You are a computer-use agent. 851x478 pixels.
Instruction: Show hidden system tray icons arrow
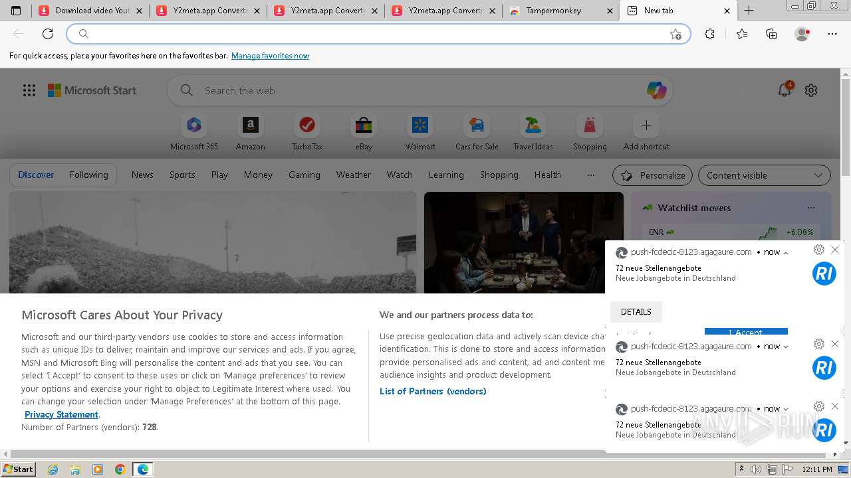[x=742, y=469]
